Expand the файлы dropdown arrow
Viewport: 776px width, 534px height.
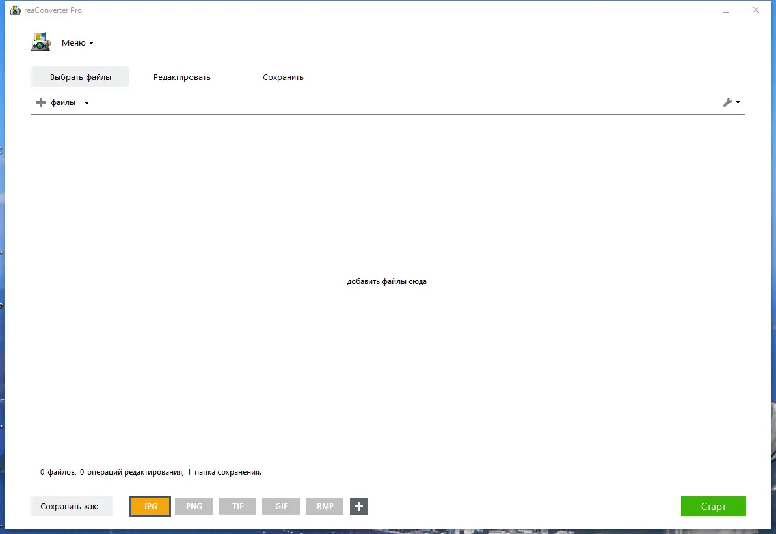[87, 102]
